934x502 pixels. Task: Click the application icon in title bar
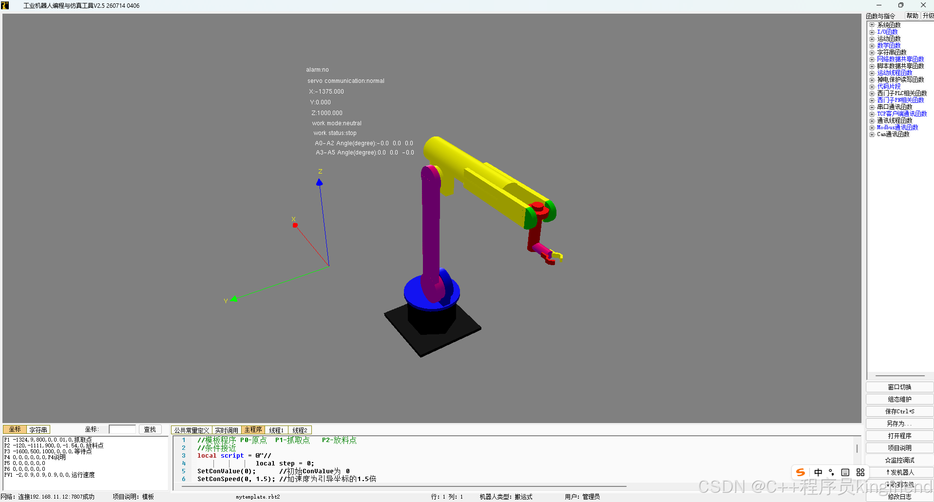tap(5, 5)
